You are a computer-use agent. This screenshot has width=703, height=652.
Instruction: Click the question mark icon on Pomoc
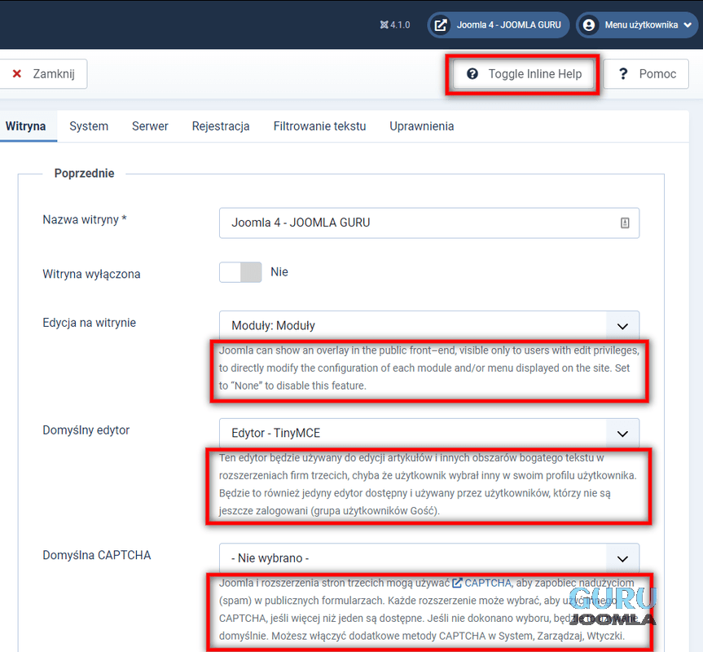[x=623, y=73]
